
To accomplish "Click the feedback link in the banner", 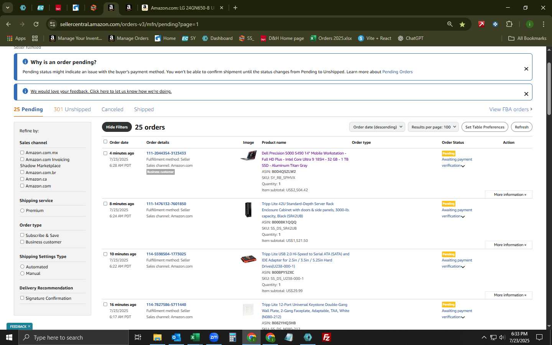I will click(x=101, y=91).
